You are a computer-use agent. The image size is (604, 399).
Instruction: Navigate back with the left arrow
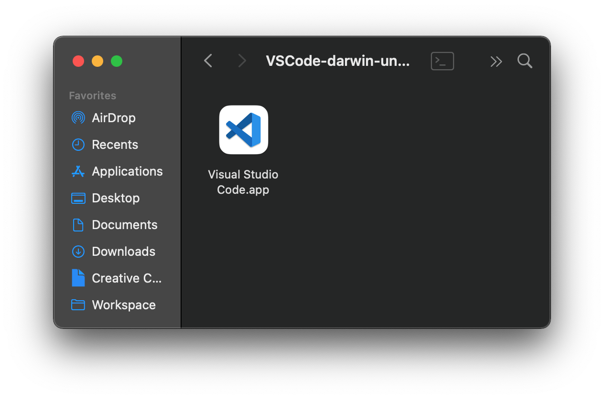click(208, 61)
